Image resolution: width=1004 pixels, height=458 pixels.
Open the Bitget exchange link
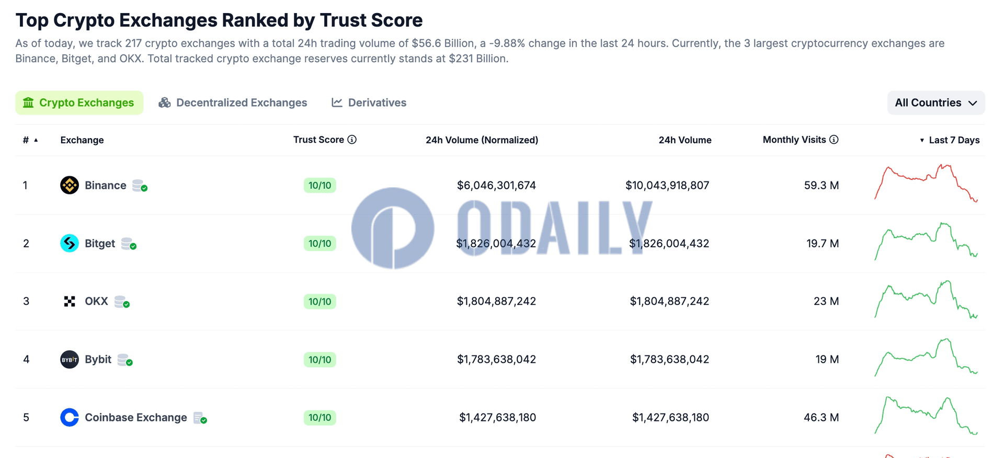click(x=100, y=243)
